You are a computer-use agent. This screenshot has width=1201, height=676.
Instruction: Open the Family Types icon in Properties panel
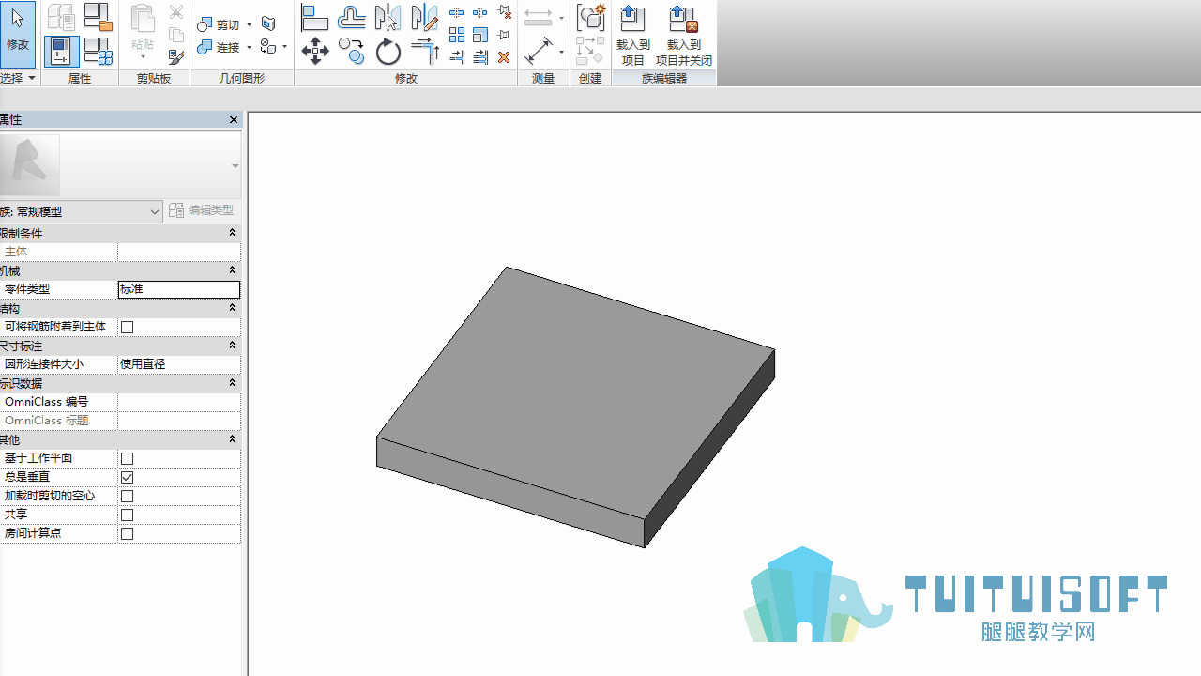pos(98,51)
